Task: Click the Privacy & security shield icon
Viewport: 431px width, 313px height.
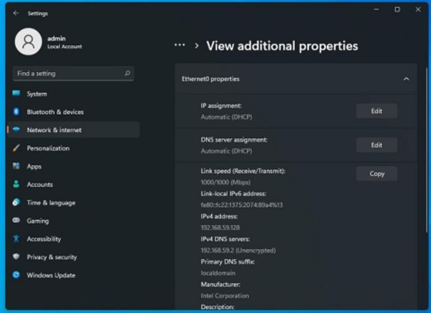Action: click(x=16, y=257)
